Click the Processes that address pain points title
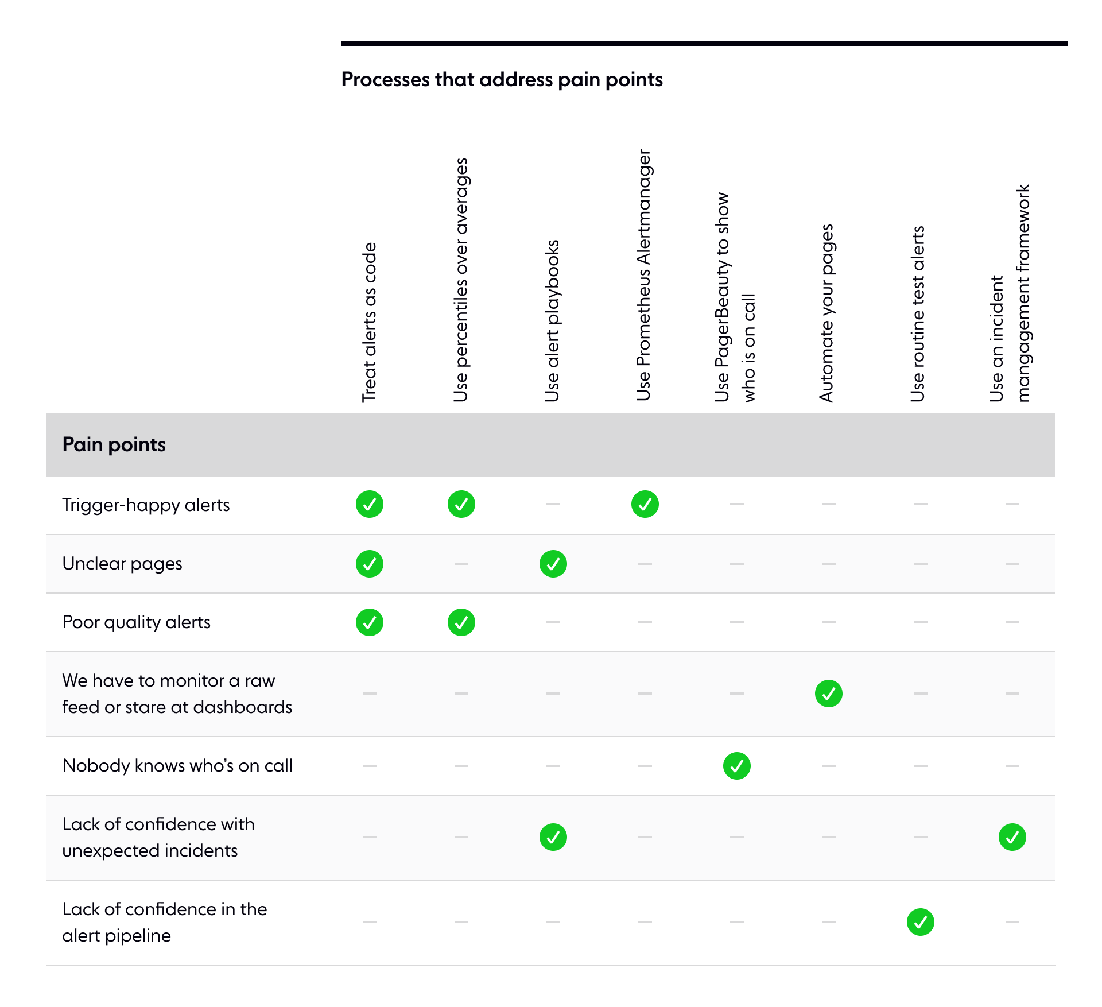 tap(502, 79)
